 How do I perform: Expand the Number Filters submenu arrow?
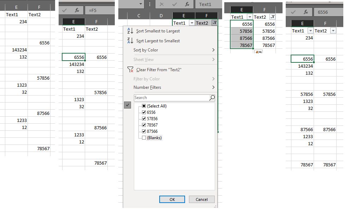213,87
